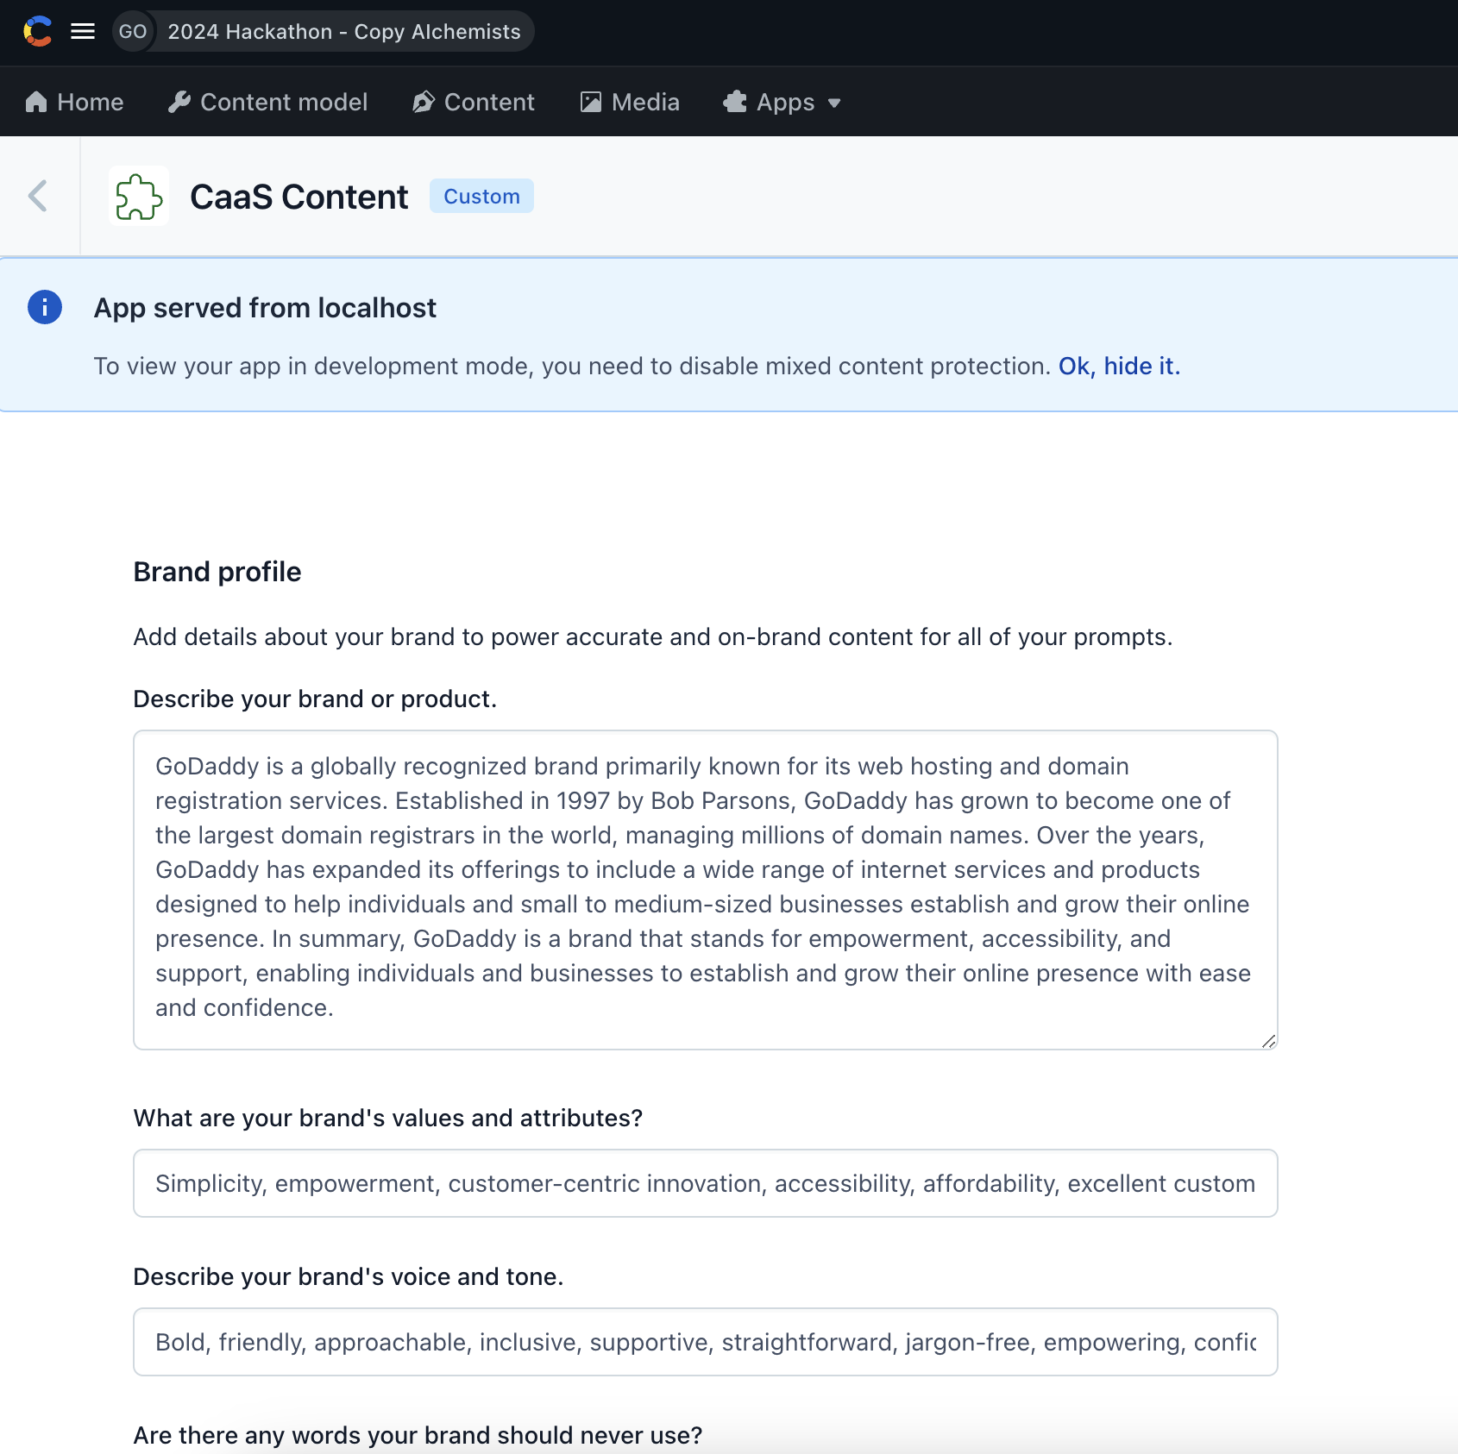Go back using the left chevron

(x=38, y=196)
